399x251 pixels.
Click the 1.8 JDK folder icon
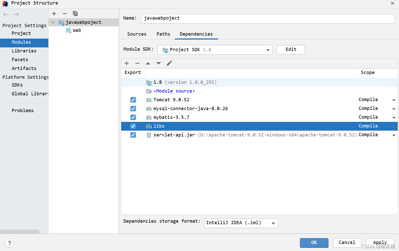click(149, 82)
